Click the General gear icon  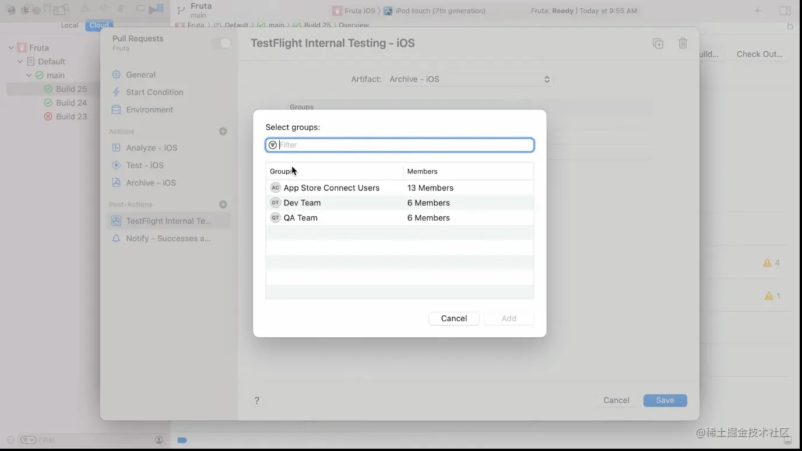116,75
